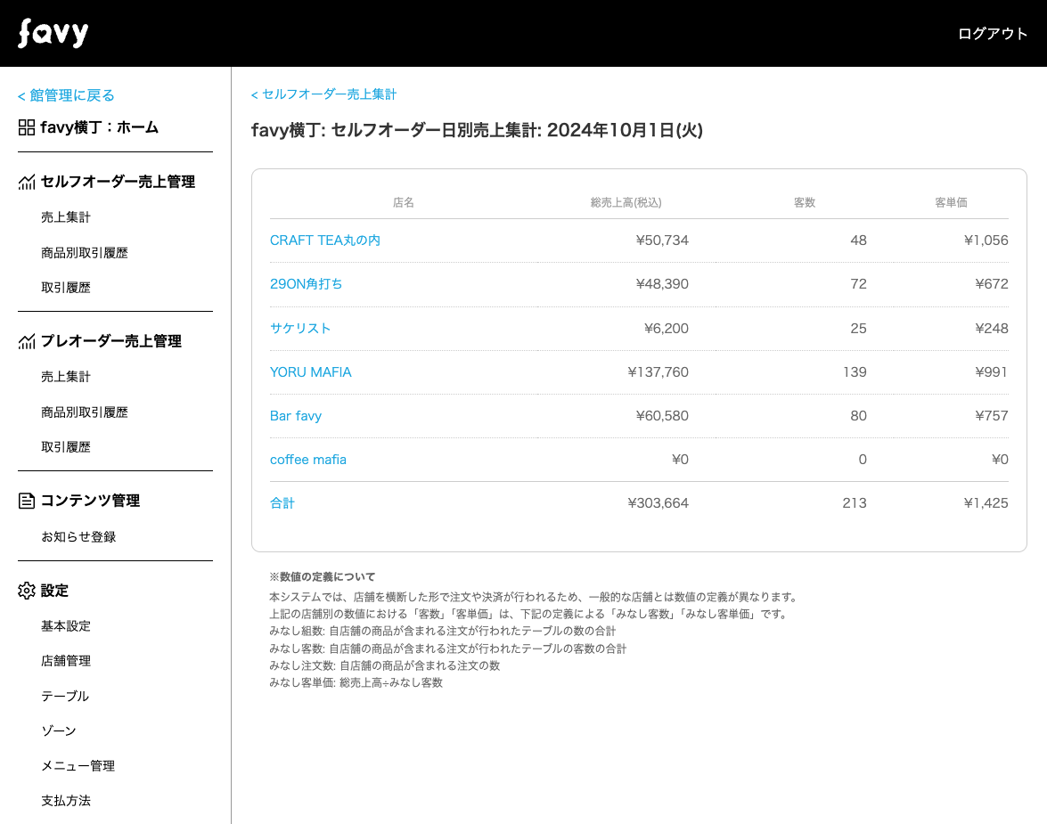Open the 29ON角打ち store link

point(306,284)
